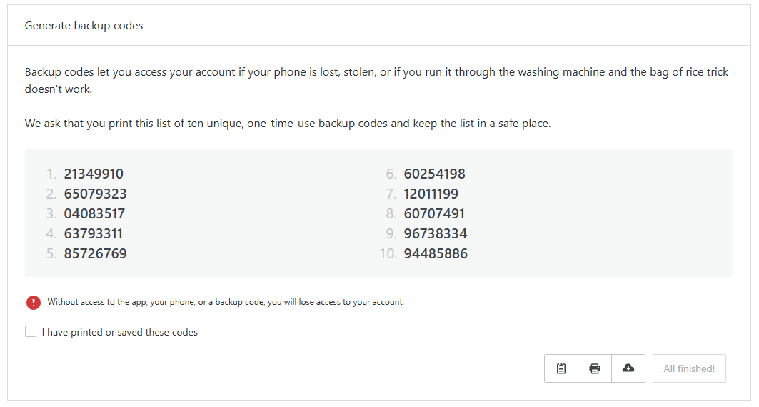
Task: Download backup codes via cloud icon
Action: click(x=628, y=368)
